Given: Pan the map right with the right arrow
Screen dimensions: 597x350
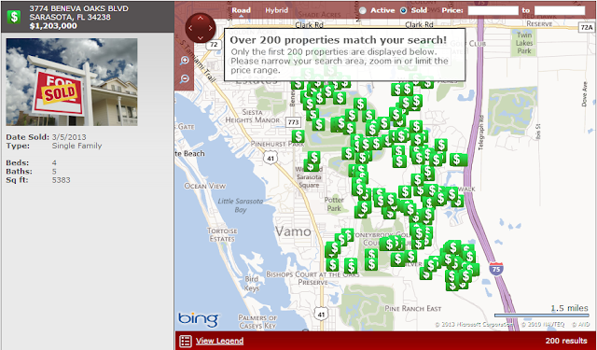Looking at the screenshot, I should (210, 28).
